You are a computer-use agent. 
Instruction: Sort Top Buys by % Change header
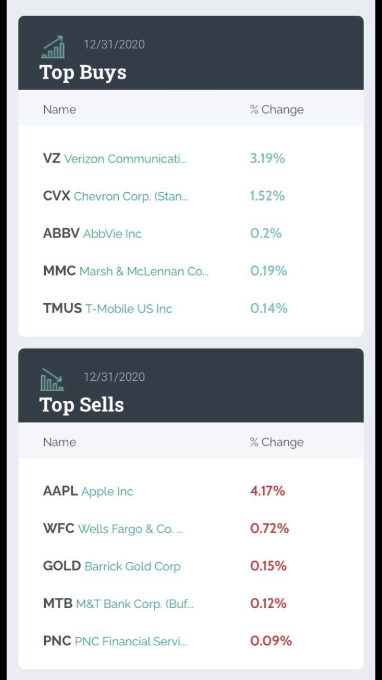[x=277, y=110]
